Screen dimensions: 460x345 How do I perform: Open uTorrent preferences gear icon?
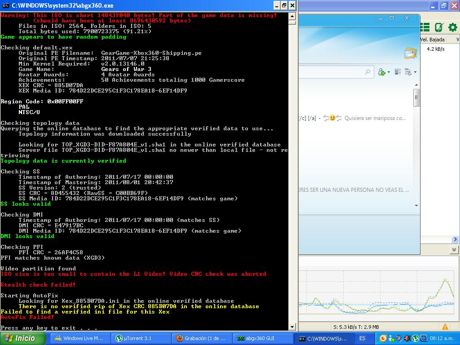click(x=452, y=27)
